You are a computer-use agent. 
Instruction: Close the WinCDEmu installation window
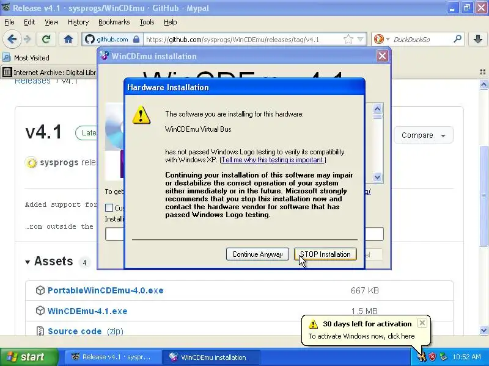(382, 56)
